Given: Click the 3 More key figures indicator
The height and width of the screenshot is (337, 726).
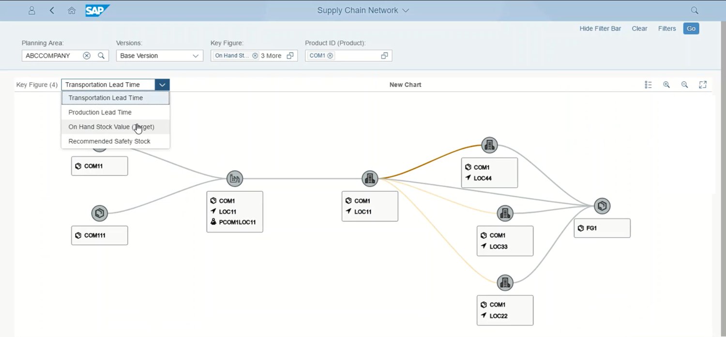Looking at the screenshot, I should pos(271,56).
